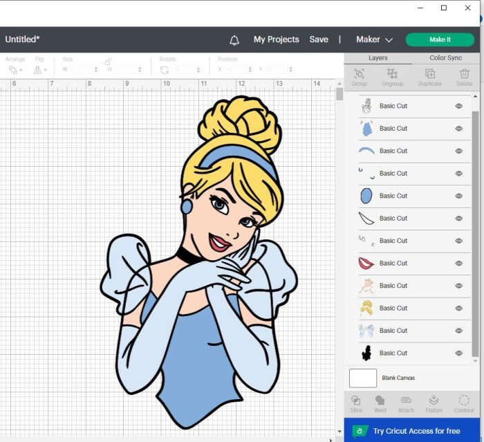Image resolution: width=484 pixels, height=442 pixels.
Task: Click the green Make It button
Action: [x=440, y=39]
